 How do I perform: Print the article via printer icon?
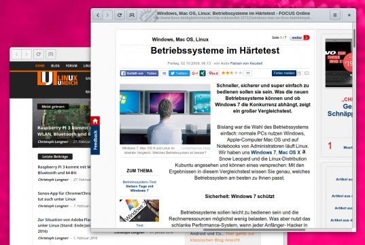tap(299, 73)
